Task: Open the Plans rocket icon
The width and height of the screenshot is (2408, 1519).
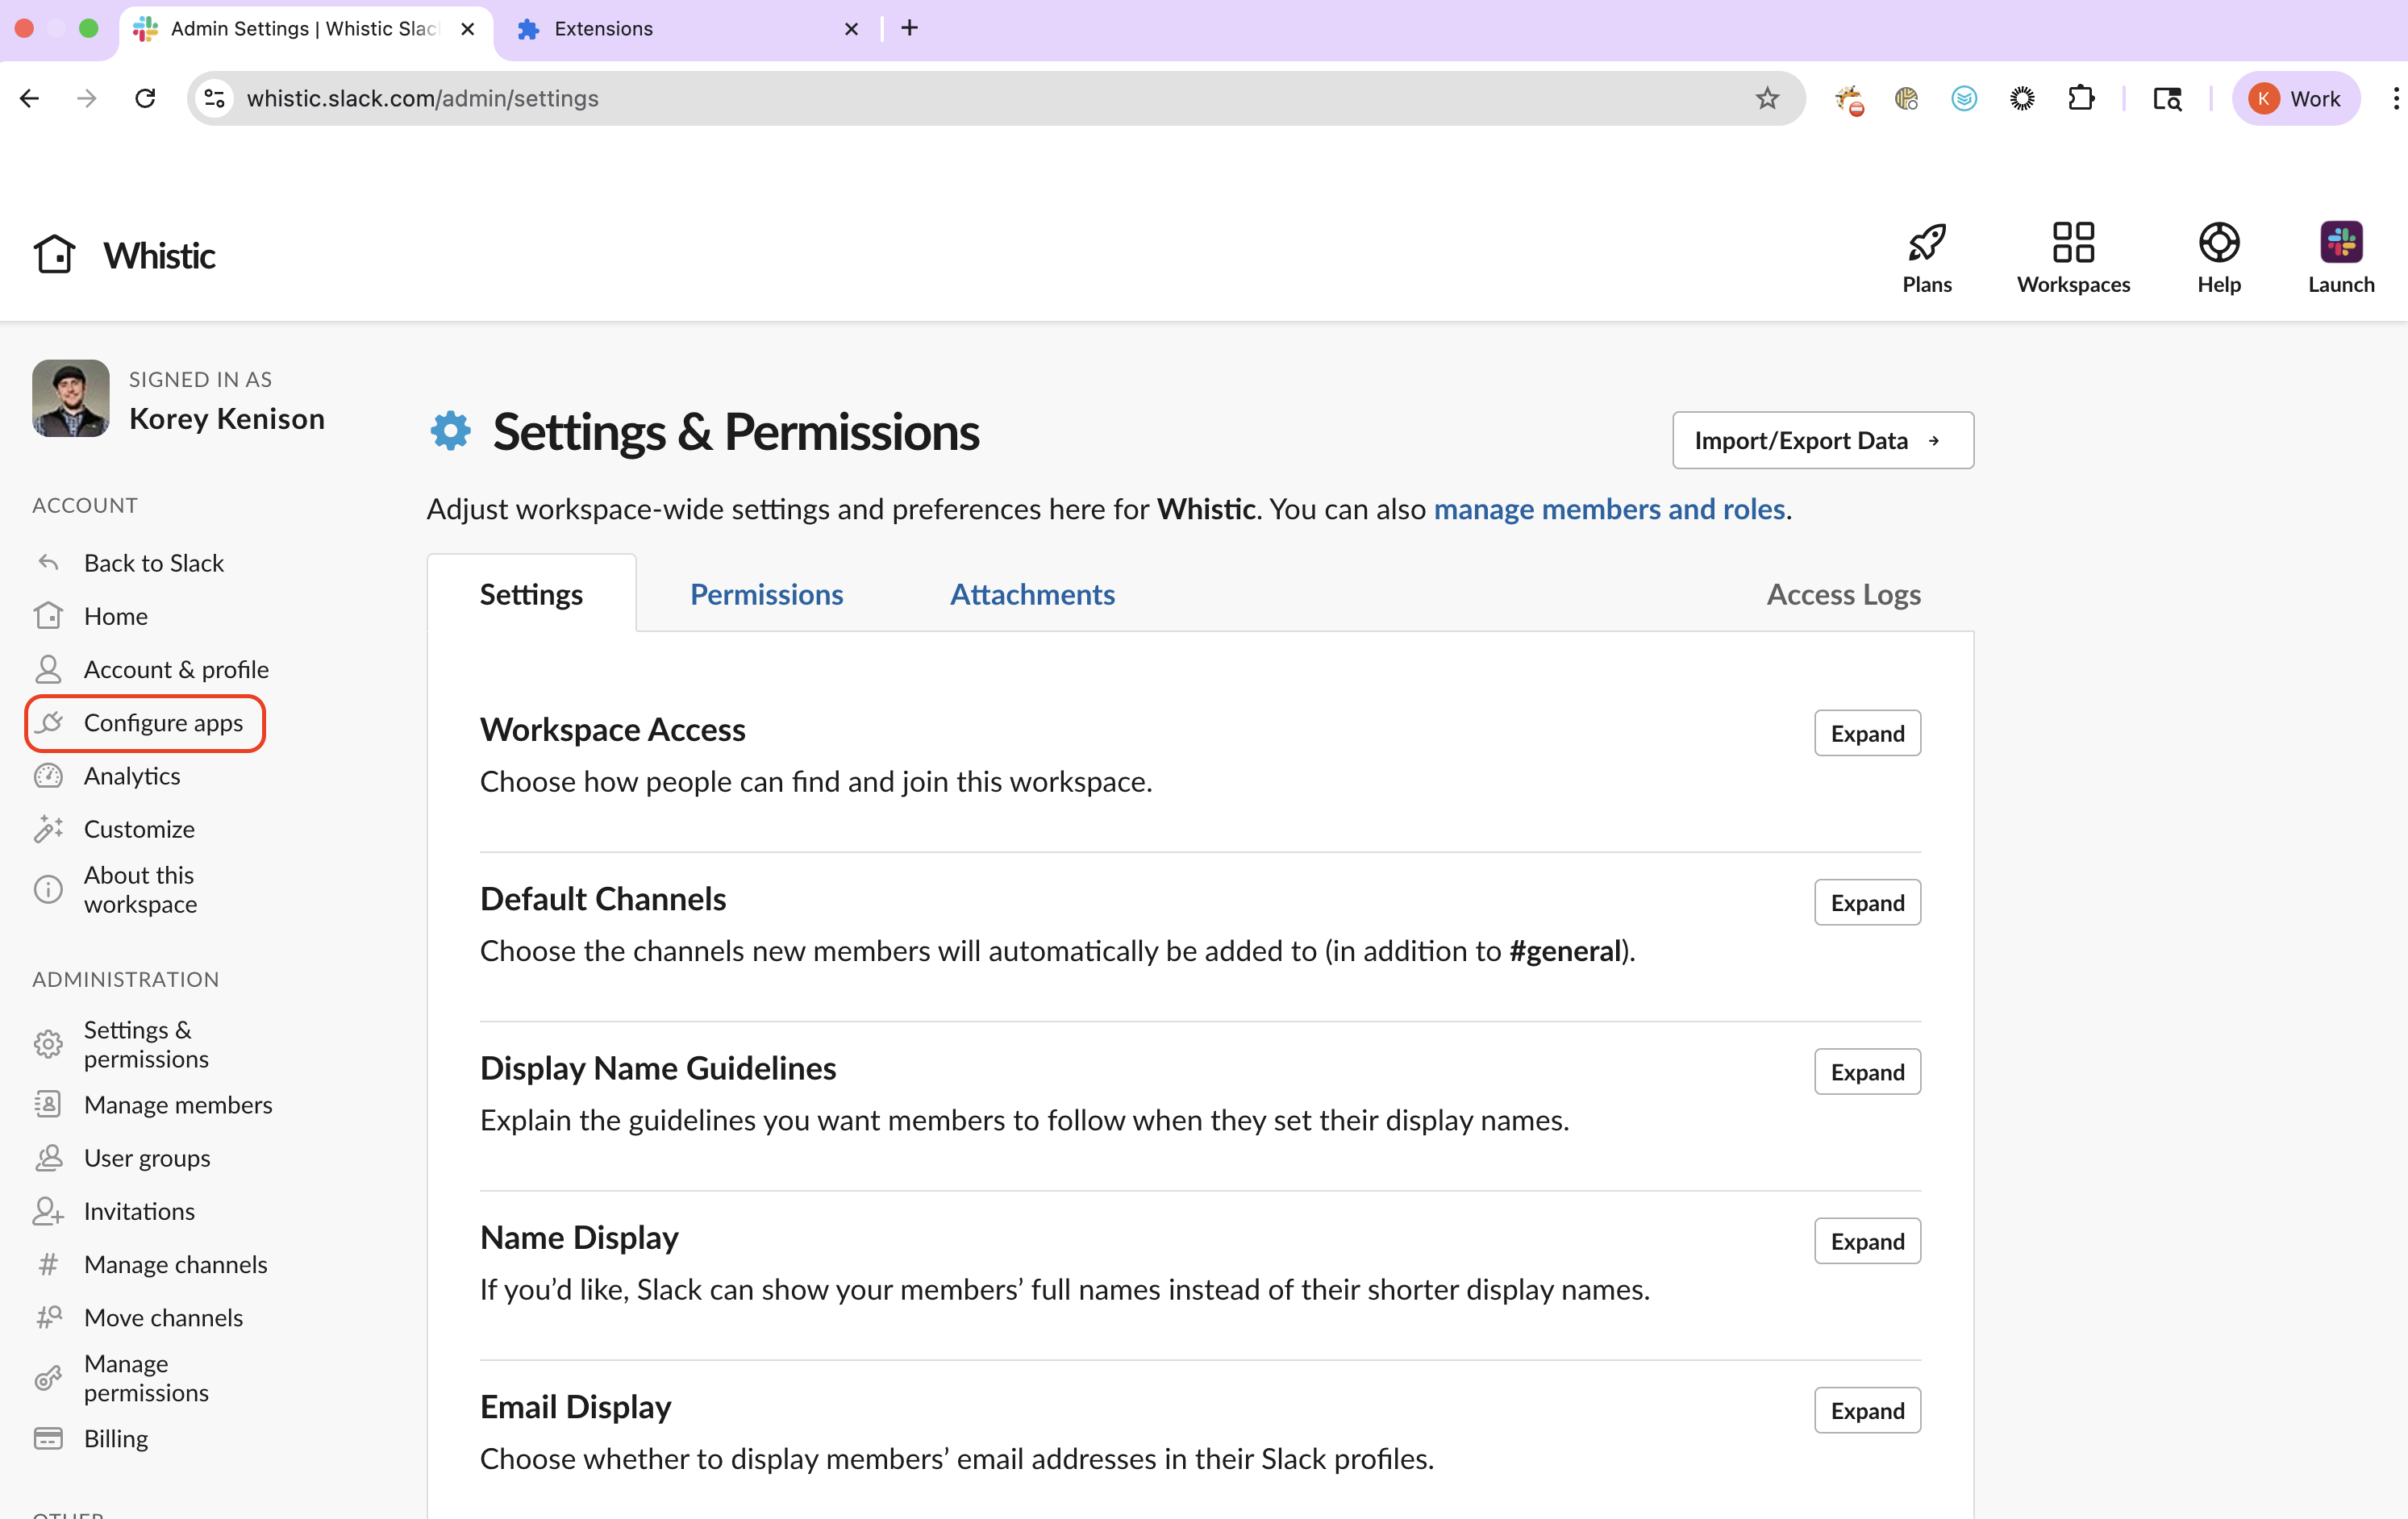Action: click(1926, 242)
